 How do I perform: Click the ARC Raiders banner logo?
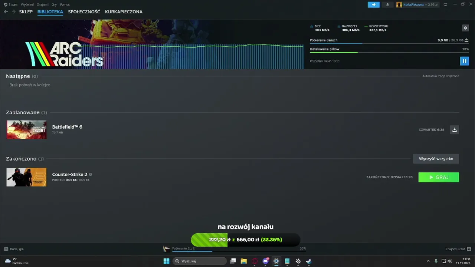pyautogui.click(x=64, y=54)
